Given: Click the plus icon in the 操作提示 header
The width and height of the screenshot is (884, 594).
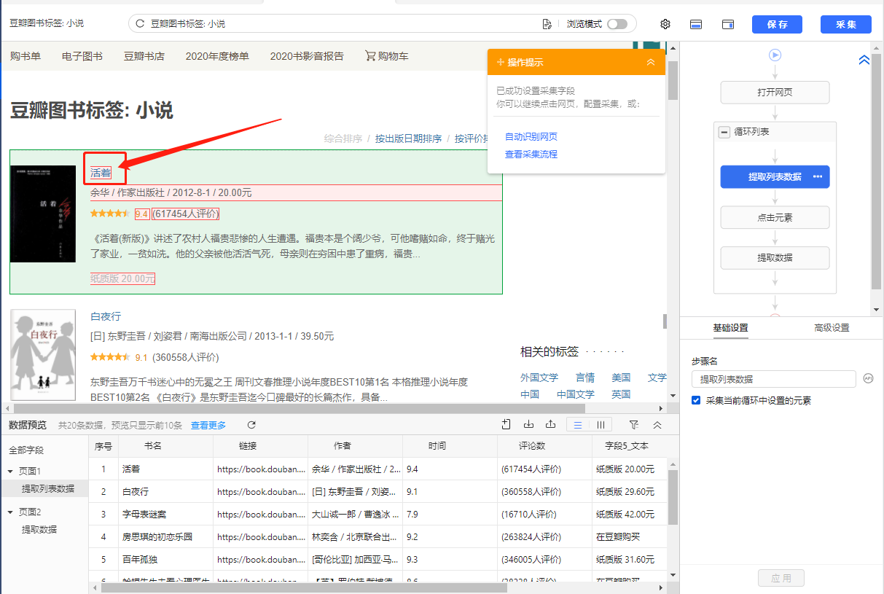Looking at the screenshot, I should point(500,63).
